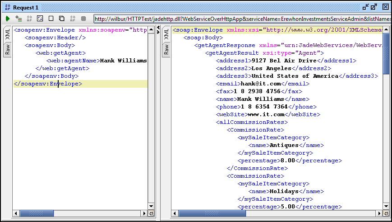Click the closing web:getAgent line
392x222 pixels.
pos(62,68)
